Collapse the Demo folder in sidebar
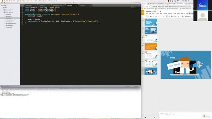Viewport: 212px width, 119px height. click(2, 7)
